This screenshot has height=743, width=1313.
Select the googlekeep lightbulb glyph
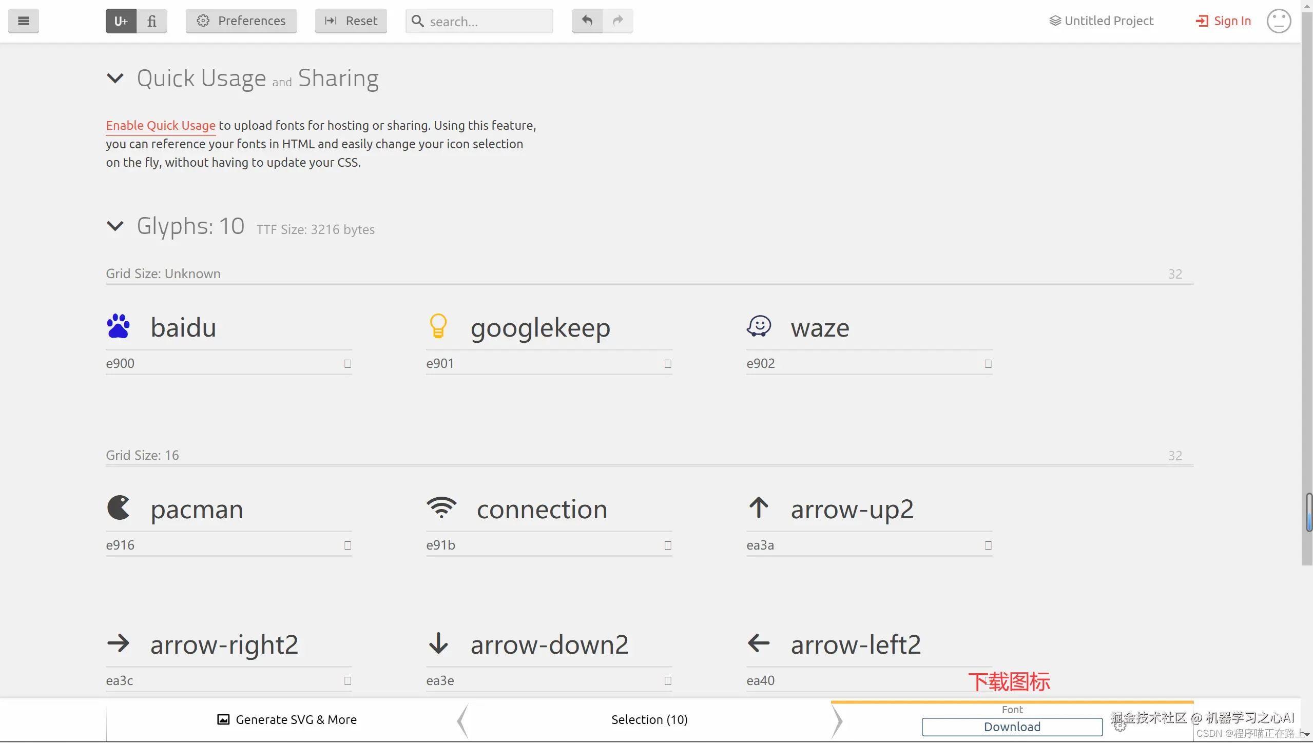pyautogui.click(x=438, y=326)
